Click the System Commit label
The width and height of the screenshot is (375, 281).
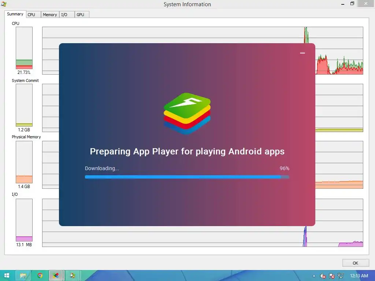click(x=25, y=80)
